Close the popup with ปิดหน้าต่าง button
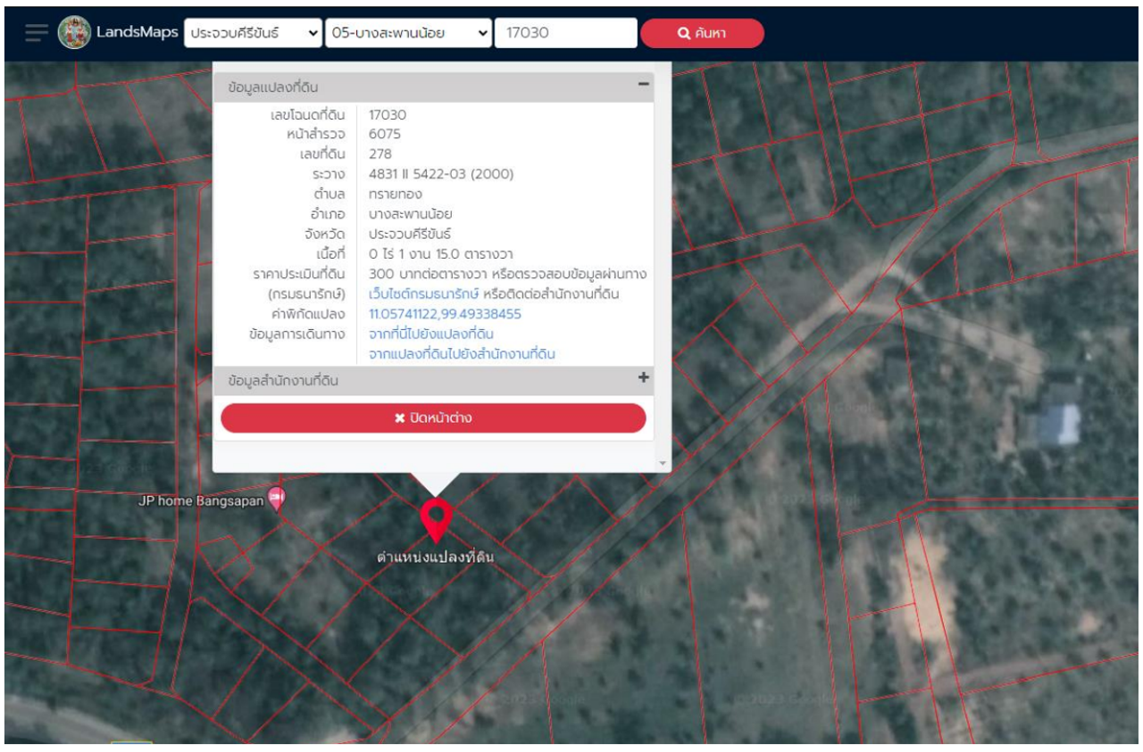This screenshot has width=1143, height=752. point(433,418)
